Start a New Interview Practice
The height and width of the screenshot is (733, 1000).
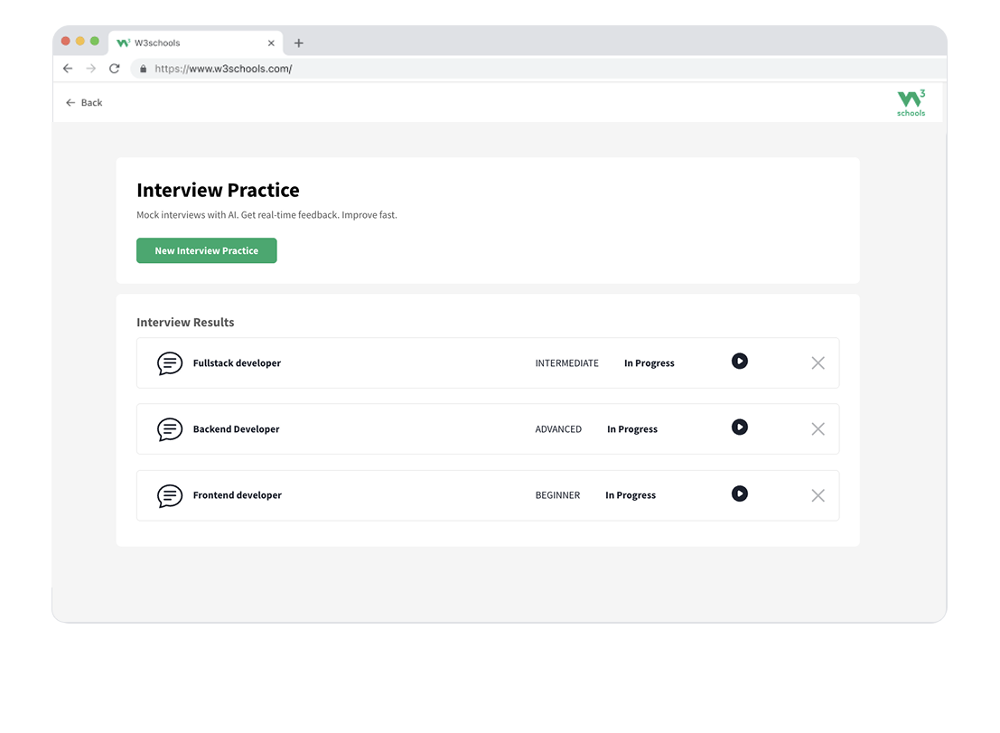(206, 251)
